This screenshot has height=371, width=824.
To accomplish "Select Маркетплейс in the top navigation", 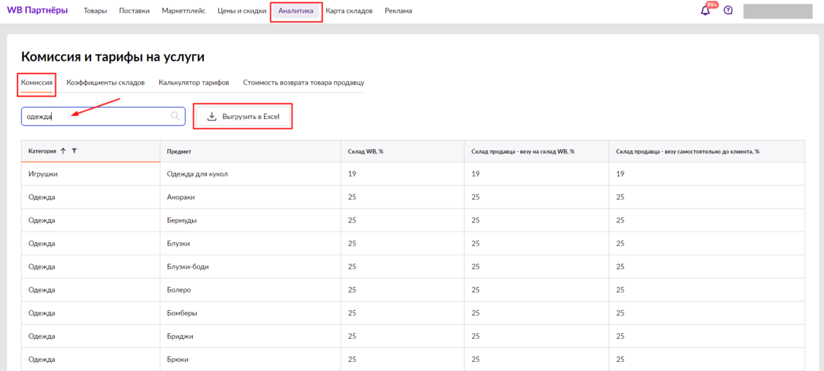I will [184, 11].
